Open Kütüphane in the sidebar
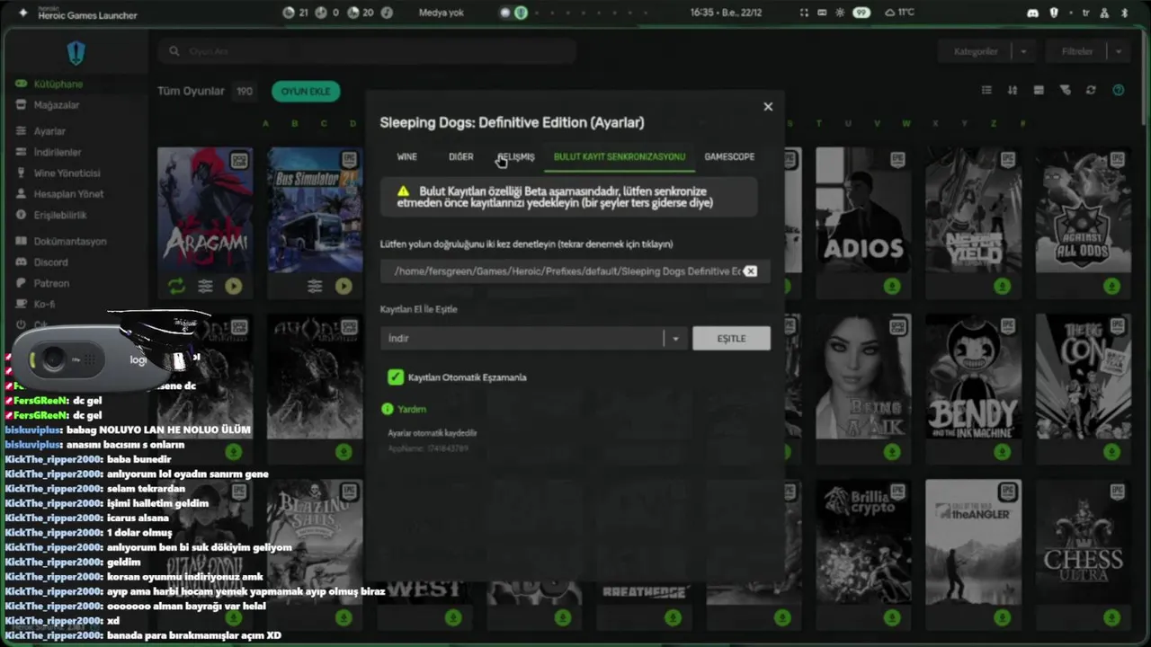 (58, 84)
